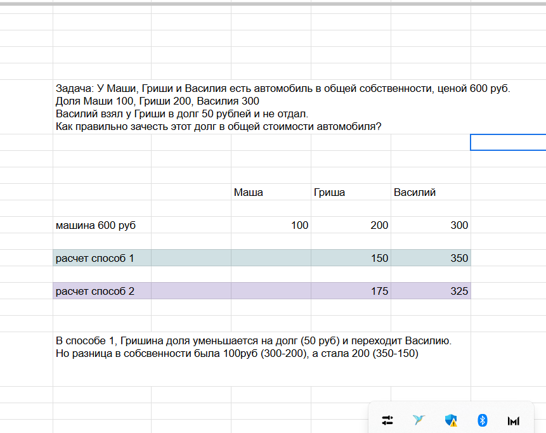Select the Маша header cell

(271, 192)
